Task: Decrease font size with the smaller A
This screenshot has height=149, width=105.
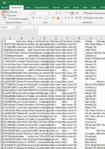Action: tap(60, 13)
